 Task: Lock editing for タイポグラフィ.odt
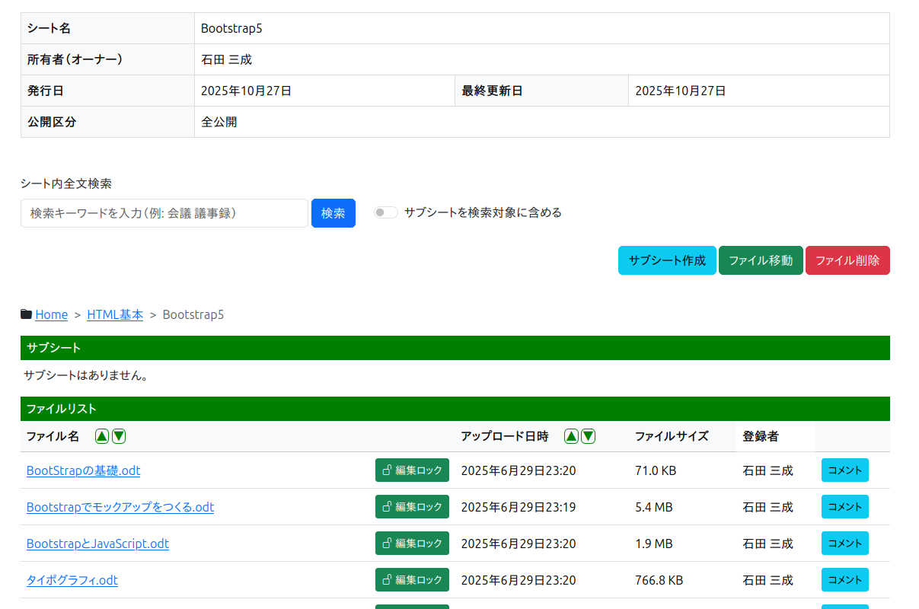412,580
